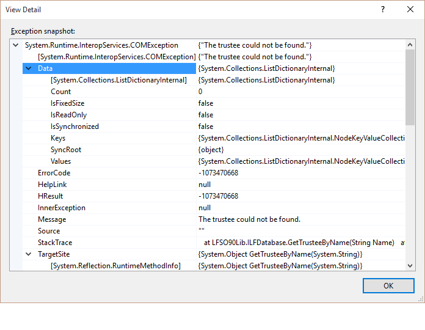Image resolution: width=425 pixels, height=330 pixels.
Task: Collapse the Data node
Action: click(x=29, y=68)
